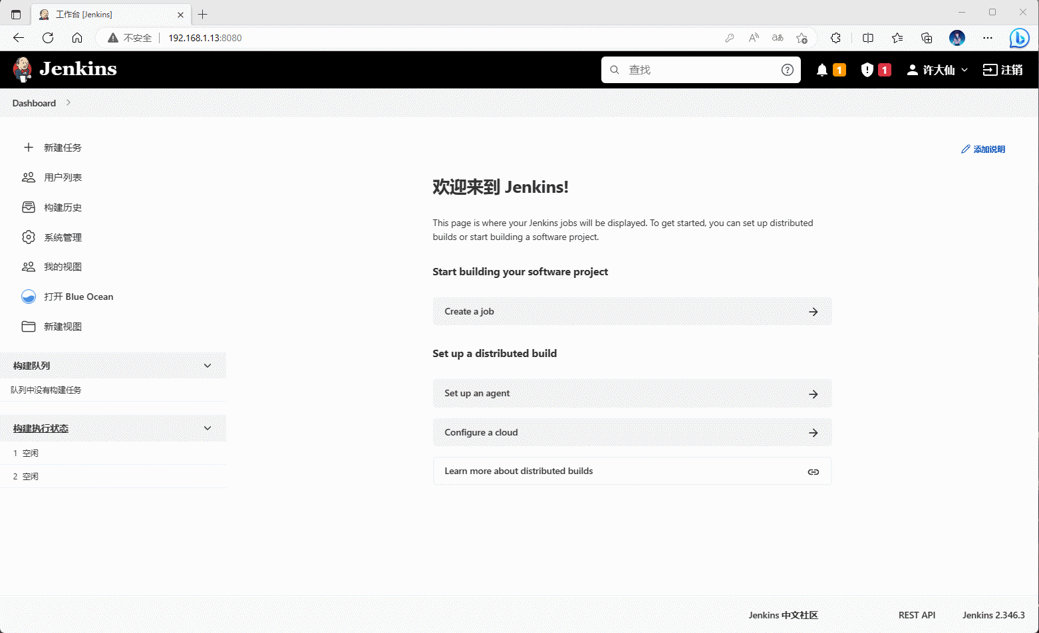Click the browser back arrow
The height and width of the screenshot is (633, 1039).
(19, 38)
